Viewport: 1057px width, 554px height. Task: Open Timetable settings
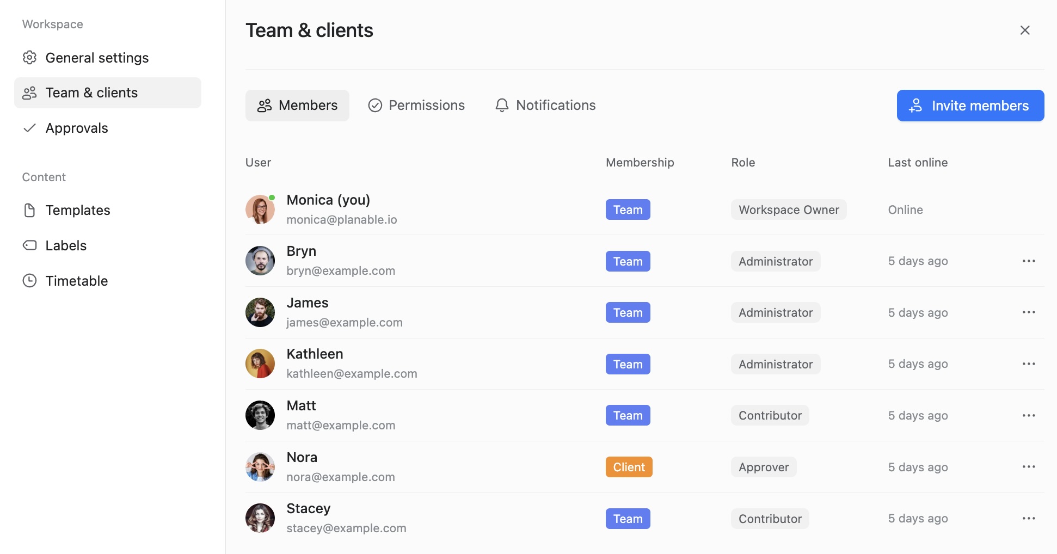(x=108, y=281)
